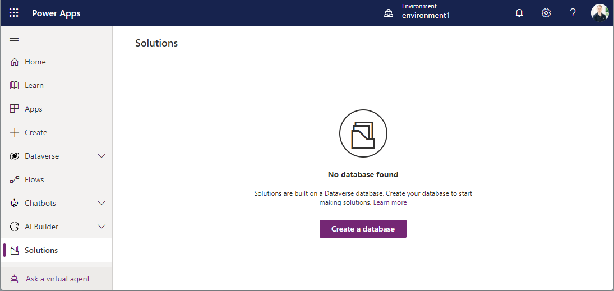Select Solutions in sidebar
This screenshot has height=291, width=614.
click(x=41, y=250)
